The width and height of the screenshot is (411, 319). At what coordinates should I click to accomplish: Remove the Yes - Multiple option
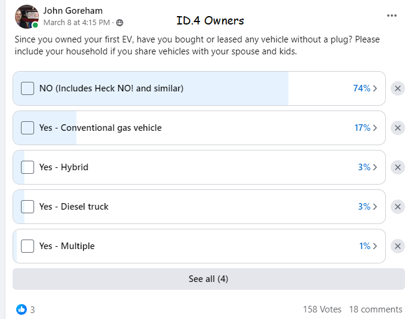[x=398, y=246]
